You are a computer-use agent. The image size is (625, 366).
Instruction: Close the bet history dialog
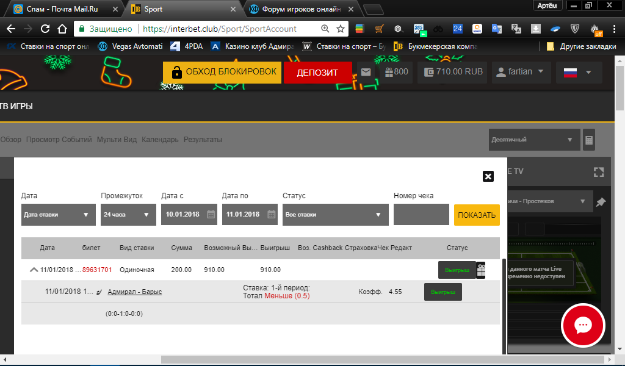[488, 176]
